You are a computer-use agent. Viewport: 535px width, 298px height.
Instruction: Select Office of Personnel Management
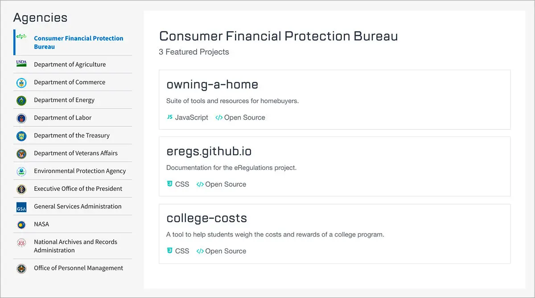tap(78, 268)
